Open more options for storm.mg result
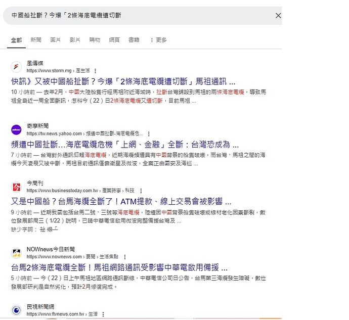 coord(95,71)
